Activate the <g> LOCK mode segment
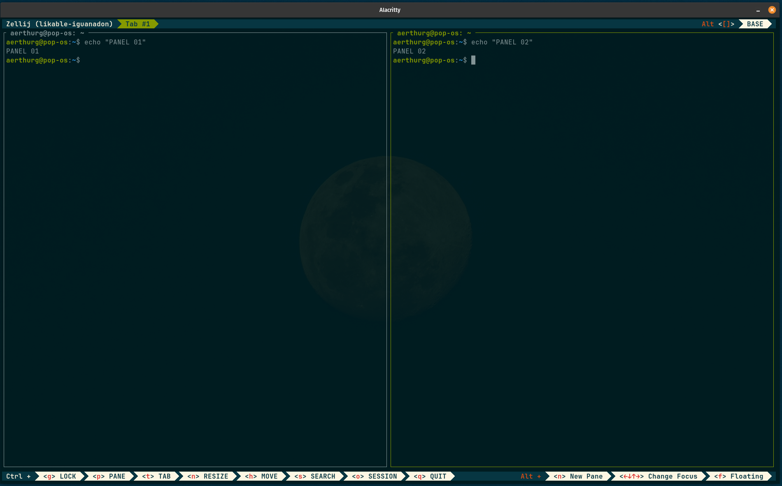The width and height of the screenshot is (782, 486). point(60,476)
